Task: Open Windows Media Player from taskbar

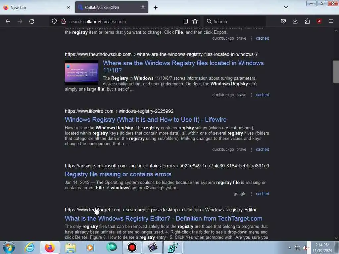Action: (90, 247)
